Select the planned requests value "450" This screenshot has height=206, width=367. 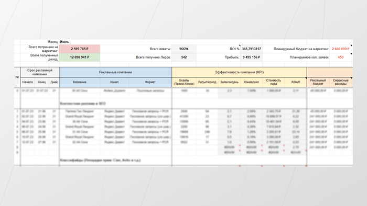coord(341,58)
